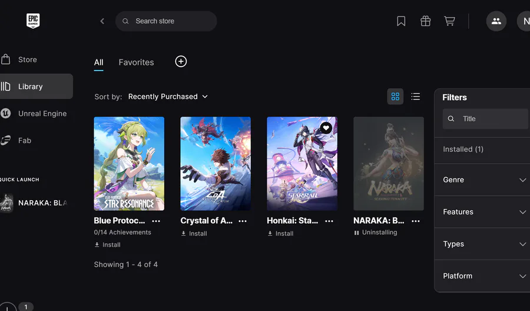This screenshot has width=530, height=311.
Task: Open options menu for Blue Protocol
Action: point(156,221)
